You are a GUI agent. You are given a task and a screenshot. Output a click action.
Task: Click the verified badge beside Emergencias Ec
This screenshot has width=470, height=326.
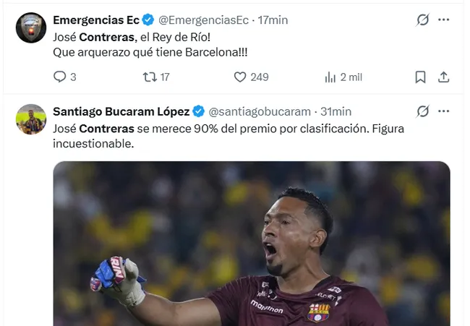tap(148, 20)
